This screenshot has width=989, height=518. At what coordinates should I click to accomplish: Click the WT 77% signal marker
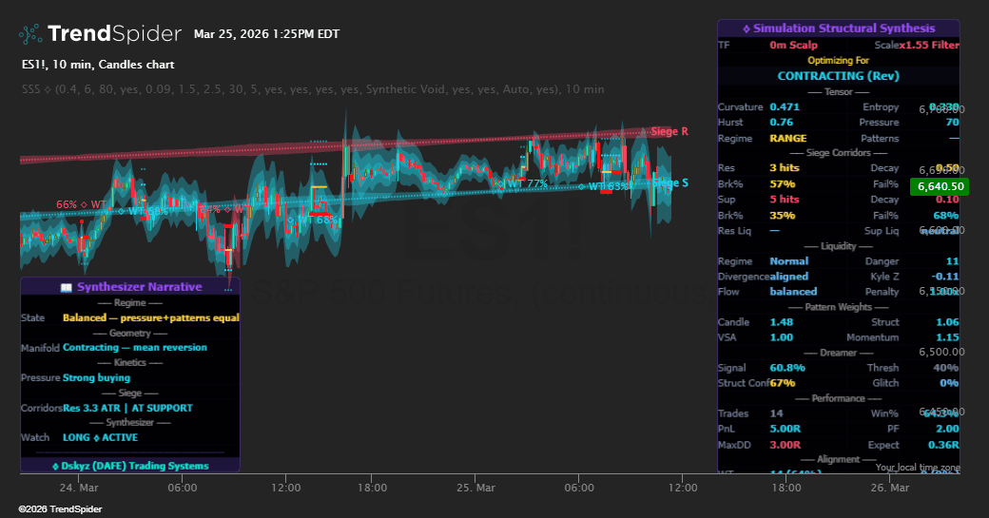pyautogui.click(x=523, y=184)
